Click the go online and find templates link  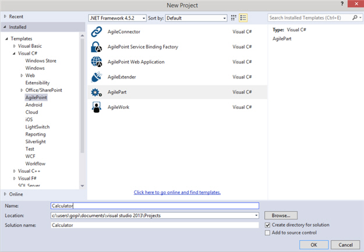point(177,193)
